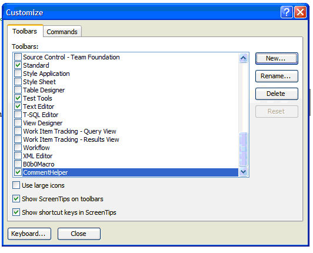Click the toolbar list scroll-up arrow

[x=243, y=58]
